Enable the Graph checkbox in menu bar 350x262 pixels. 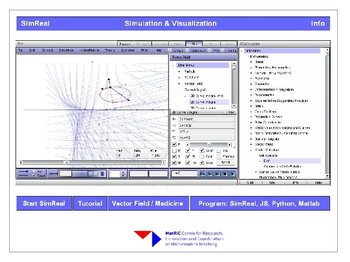(x=170, y=50)
